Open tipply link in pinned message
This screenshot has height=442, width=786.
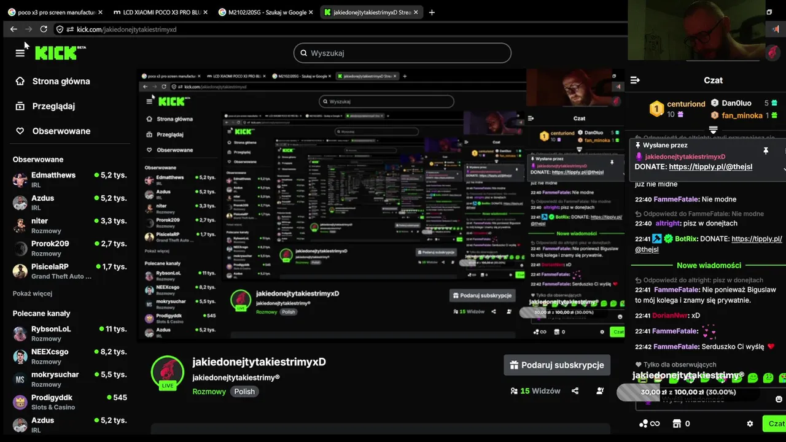[x=710, y=167]
